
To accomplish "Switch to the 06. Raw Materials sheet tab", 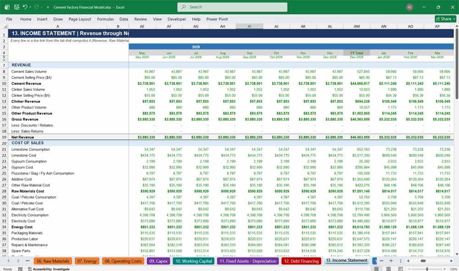I will (53, 261).
